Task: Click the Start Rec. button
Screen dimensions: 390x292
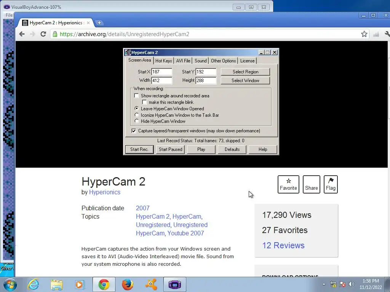Action: 139,149
